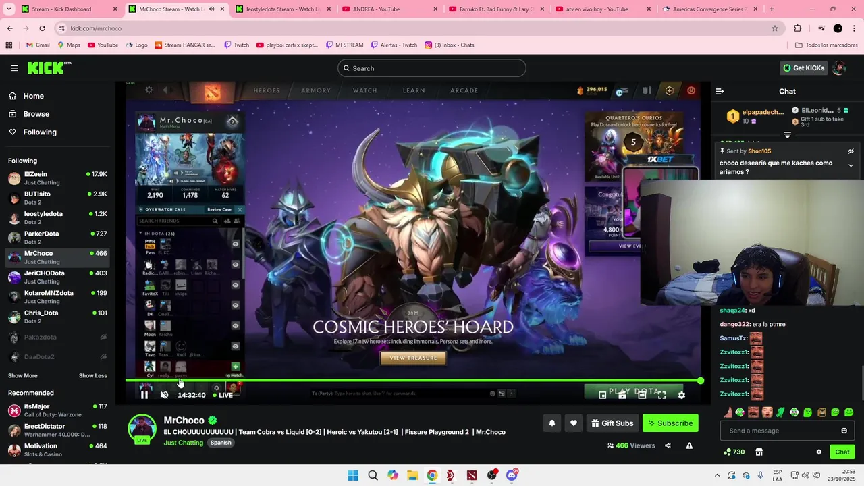864x486 pixels.
Task: Follow MrChoco with heart button
Action: point(574,423)
